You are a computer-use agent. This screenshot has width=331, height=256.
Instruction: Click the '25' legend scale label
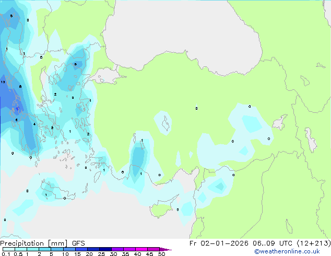pyautogui.click(x=101, y=254)
